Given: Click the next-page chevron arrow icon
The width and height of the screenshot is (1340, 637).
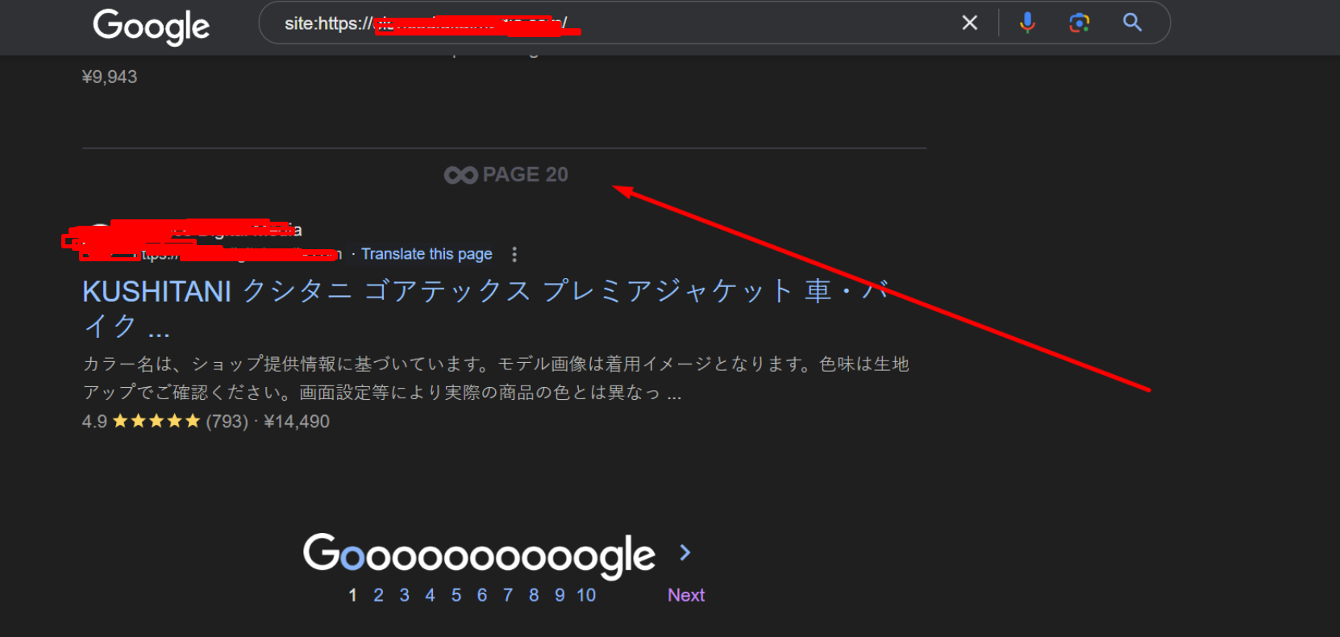Looking at the screenshot, I should [x=685, y=552].
